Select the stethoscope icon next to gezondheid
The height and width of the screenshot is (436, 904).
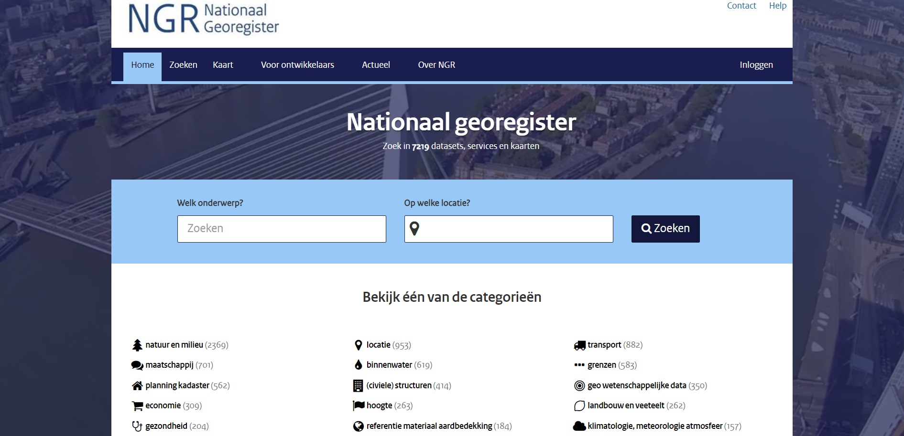[x=137, y=425]
